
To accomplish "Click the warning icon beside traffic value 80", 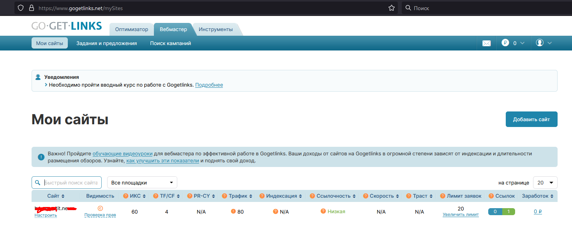I will pyautogui.click(x=233, y=212).
